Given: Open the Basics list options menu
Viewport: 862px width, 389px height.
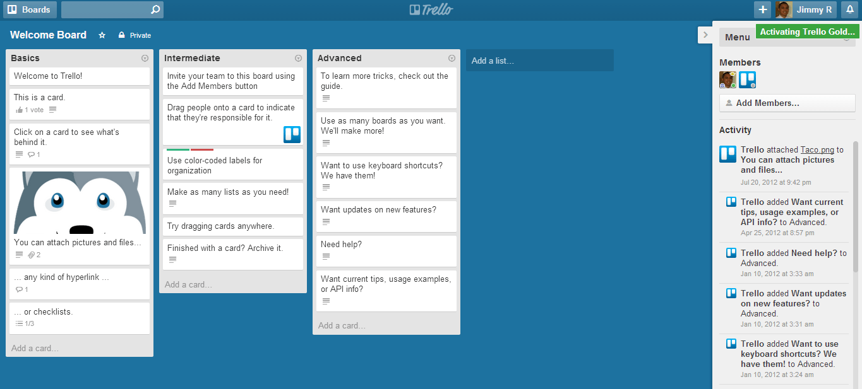Looking at the screenshot, I should [145, 58].
